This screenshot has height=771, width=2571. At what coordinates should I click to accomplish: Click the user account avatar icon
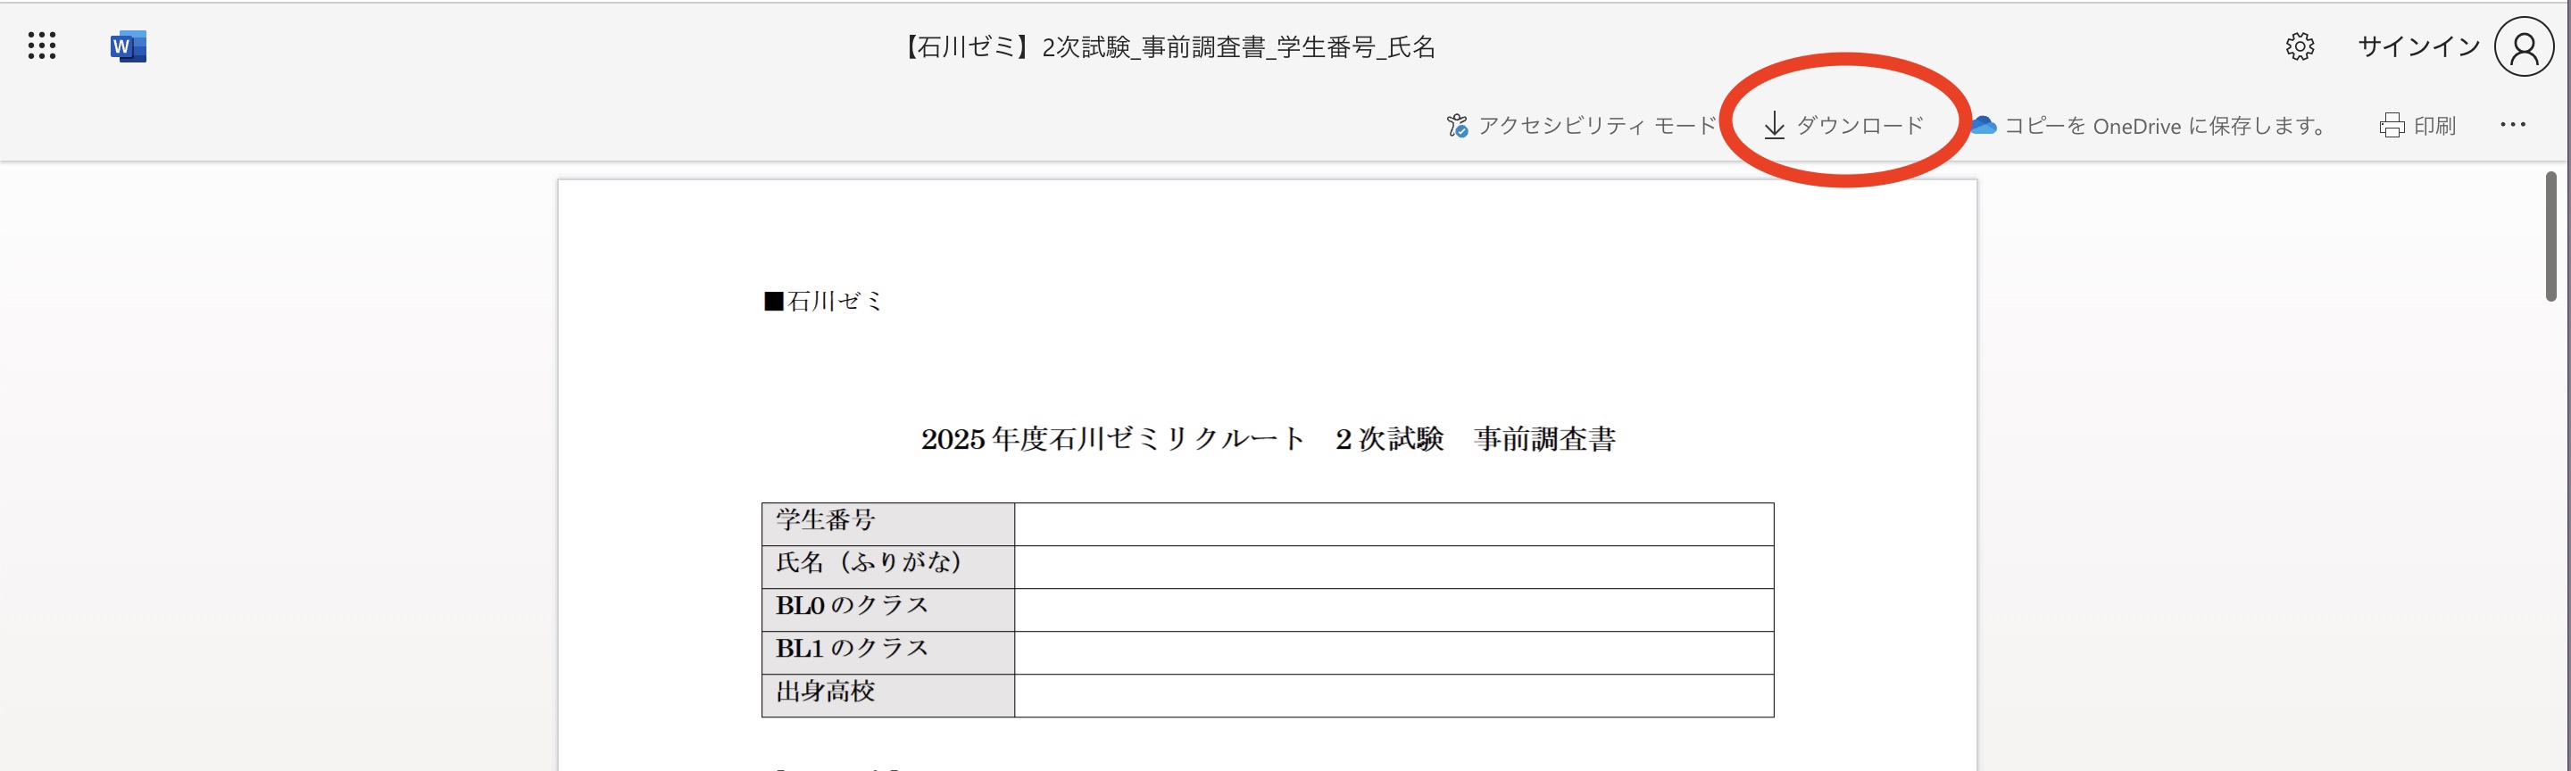coord(2523,47)
